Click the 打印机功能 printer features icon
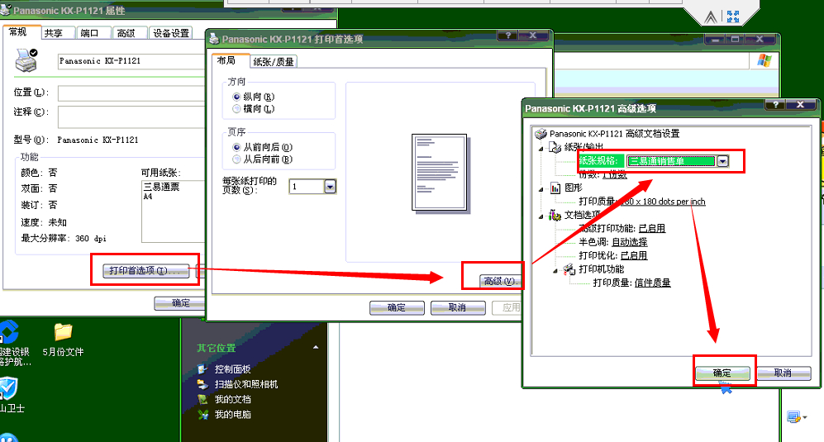The width and height of the screenshot is (824, 442). 569,269
